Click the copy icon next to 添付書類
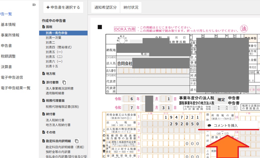The width and height of the screenshot is (260, 158). 64,82
